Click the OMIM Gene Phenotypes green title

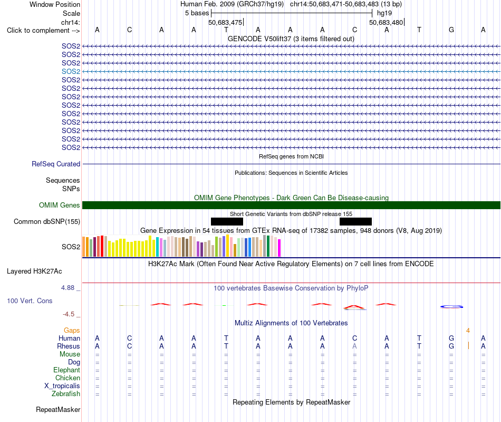coord(292,198)
